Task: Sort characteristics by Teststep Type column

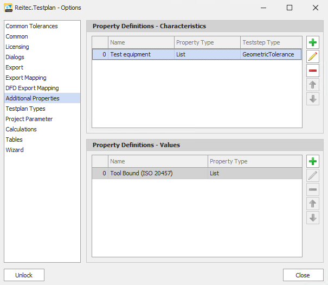Action: [271, 42]
